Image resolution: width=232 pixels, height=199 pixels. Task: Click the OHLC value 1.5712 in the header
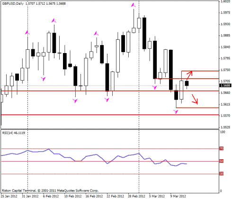41,3
